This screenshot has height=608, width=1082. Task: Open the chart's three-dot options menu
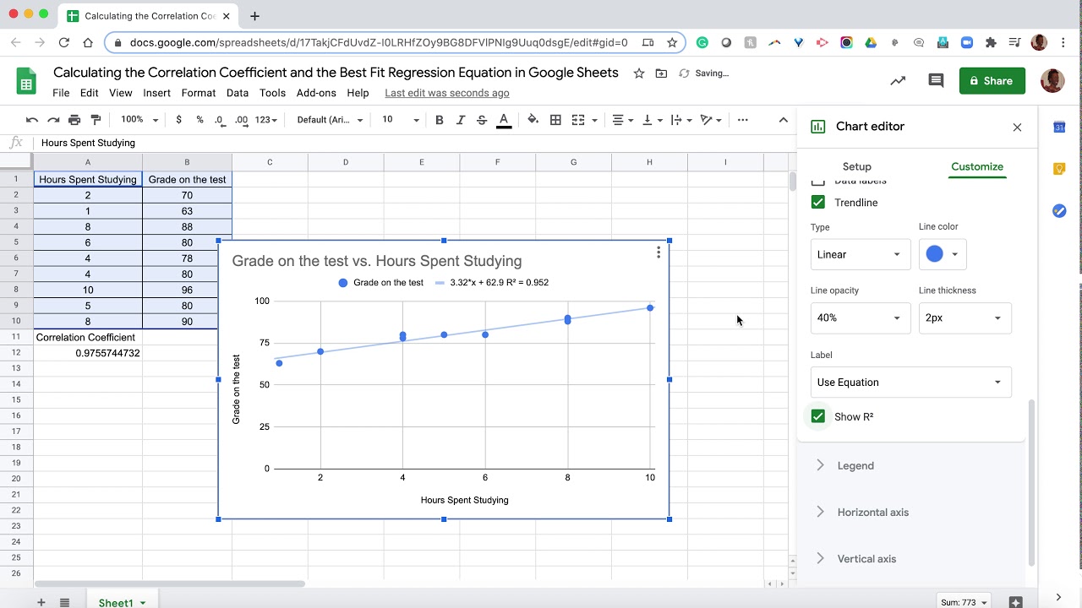[x=658, y=252]
